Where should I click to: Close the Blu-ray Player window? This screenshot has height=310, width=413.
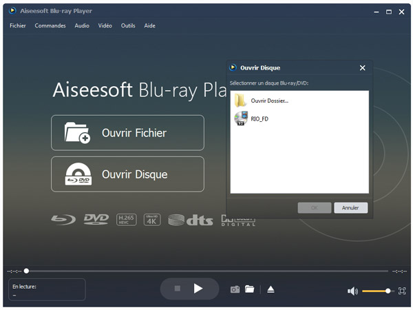pyautogui.click(x=401, y=12)
